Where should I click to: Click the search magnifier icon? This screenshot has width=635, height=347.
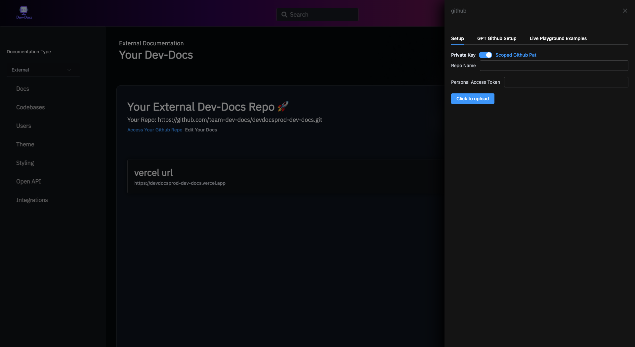(x=284, y=15)
